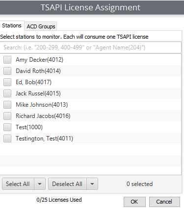
Task: Switch to the Stations tab
Action: click(12, 25)
